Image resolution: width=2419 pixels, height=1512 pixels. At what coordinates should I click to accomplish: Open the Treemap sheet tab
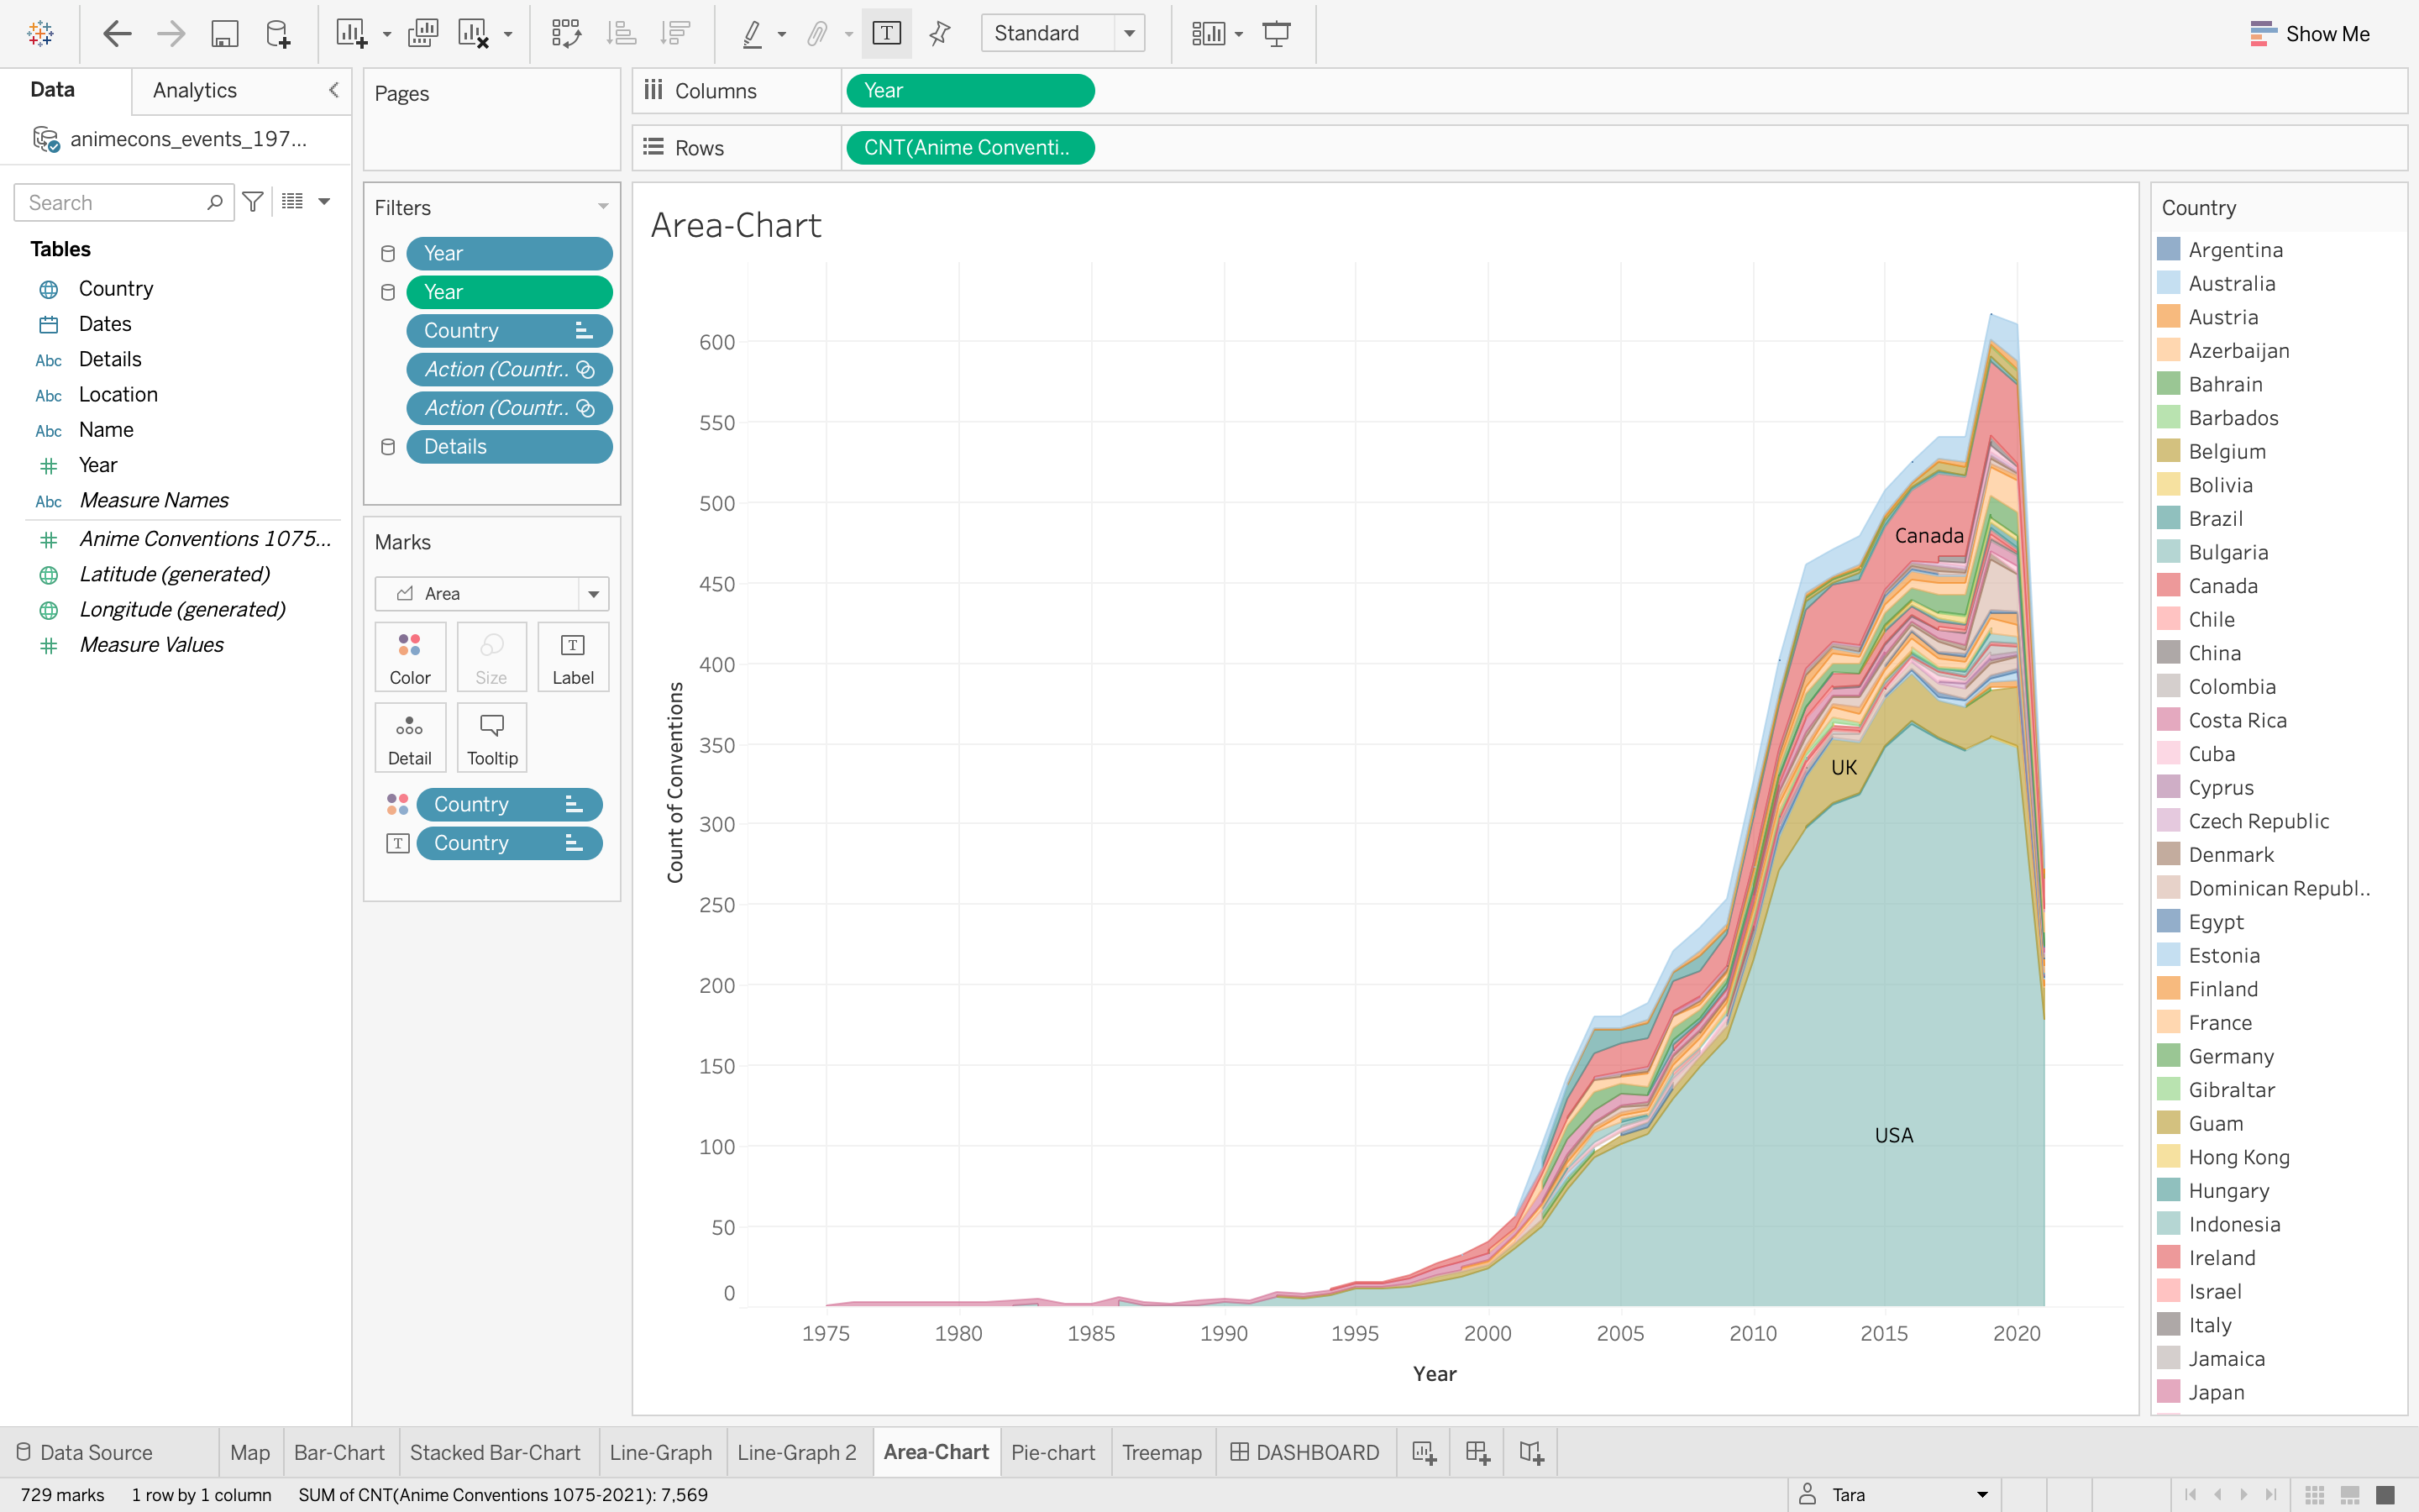[1162, 1452]
